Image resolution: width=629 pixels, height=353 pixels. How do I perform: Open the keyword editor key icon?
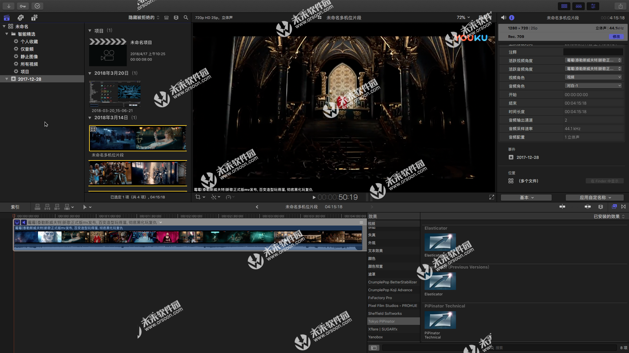click(23, 6)
